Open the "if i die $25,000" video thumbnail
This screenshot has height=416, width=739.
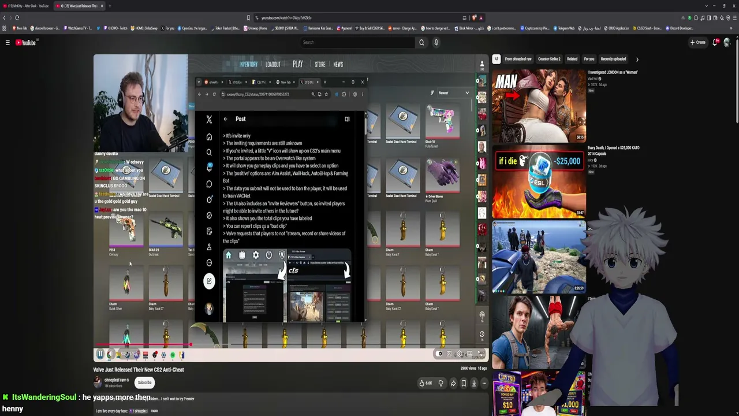[x=539, y=181]
